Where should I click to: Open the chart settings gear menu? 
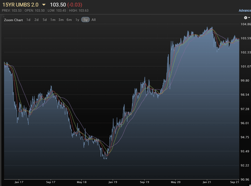click(x=247, y=18)
